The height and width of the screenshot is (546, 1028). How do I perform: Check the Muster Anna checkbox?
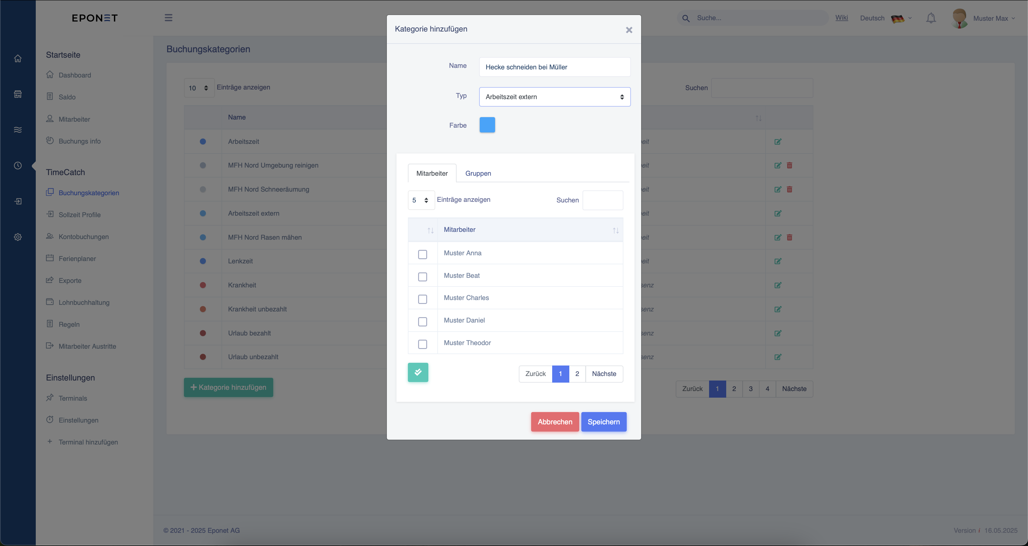point(422,254)
